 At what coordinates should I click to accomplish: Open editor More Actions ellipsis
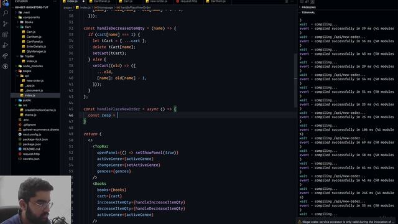(292, 1)
